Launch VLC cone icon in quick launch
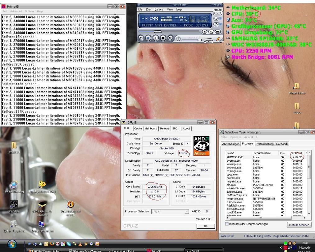Image resolution: width=315 pixels, height=252 pixels. click(80, 244)
